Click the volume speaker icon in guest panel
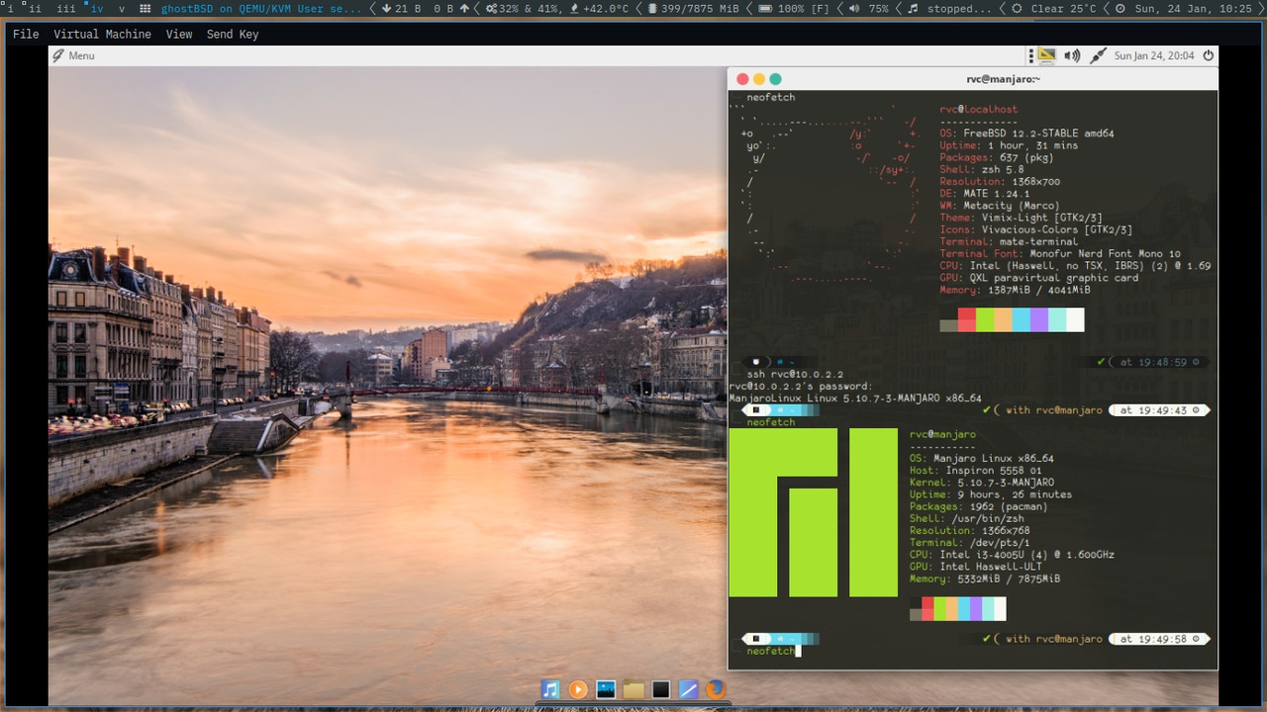This screenshot has width=1267, height=712. (x=1072, y=55)
